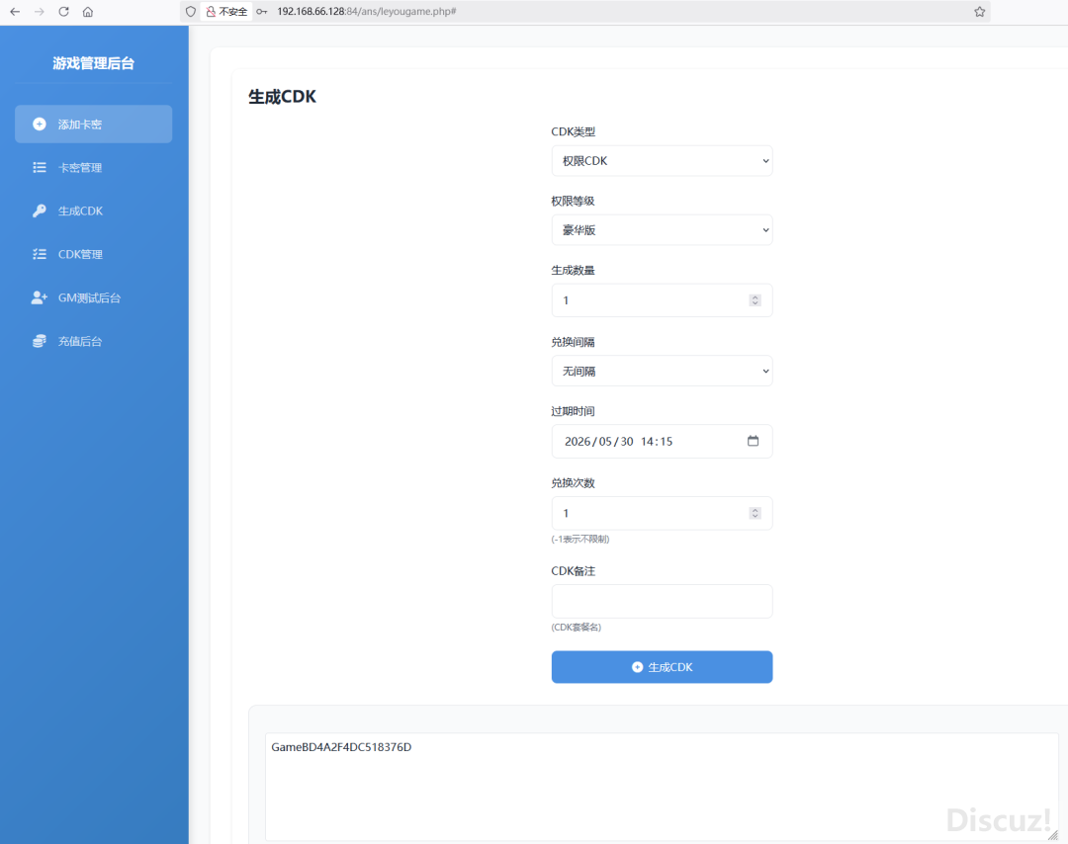Screen dimensions: 1068x844
Task: Go to browser home page icon
Action: (x=88, y=12)
